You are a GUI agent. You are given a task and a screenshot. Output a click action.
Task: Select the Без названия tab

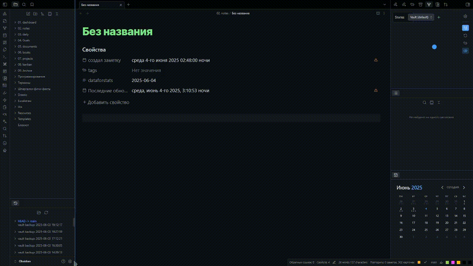coord(102,5)
